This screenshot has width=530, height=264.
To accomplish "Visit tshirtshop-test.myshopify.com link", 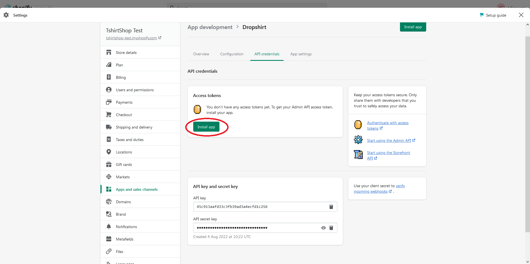I will pyautogui.click(x=131, y=38).
